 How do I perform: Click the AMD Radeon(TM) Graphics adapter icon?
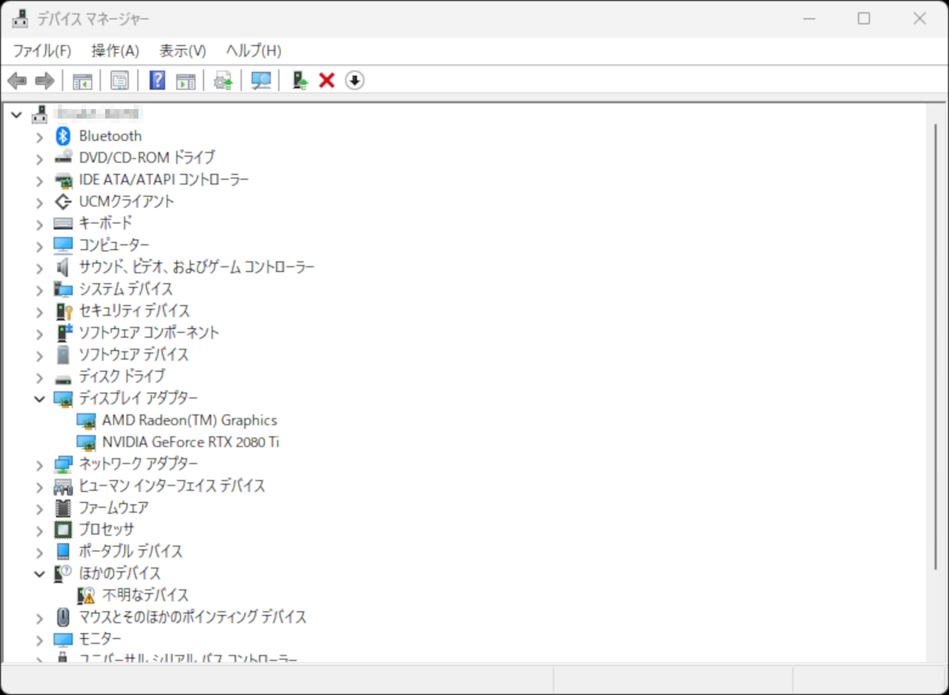point(87,421)
